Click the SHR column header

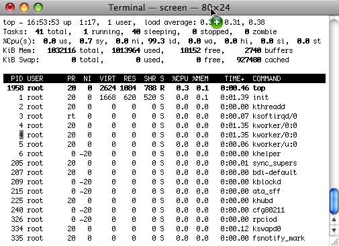(x=150, y=78)
